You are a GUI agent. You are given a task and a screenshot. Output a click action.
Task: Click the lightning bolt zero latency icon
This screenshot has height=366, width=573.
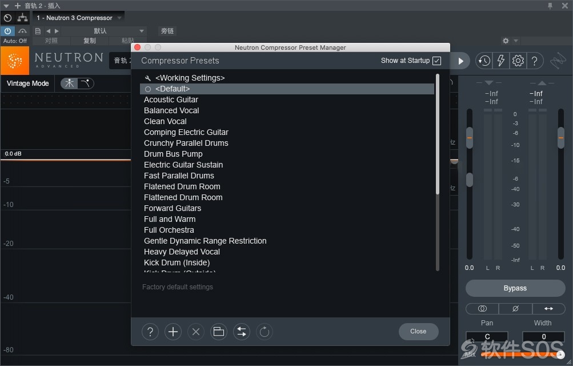(x=501, y=61)
